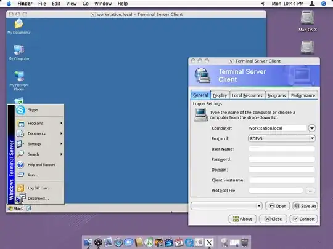Open iChat from the Dock

pyautogui.click(x=128, y=242)
